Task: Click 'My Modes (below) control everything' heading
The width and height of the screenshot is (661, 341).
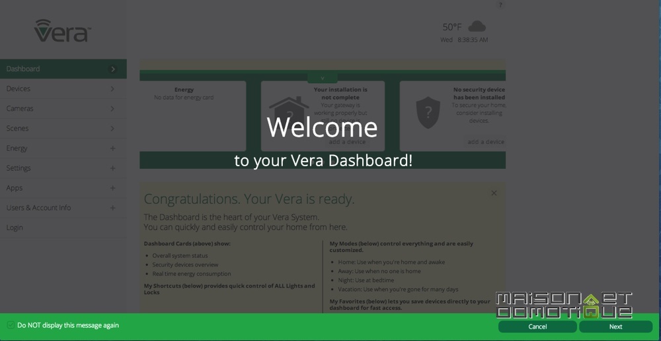Action: tap(401, 247)
